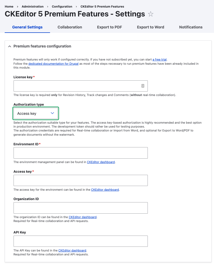Click password manager icon in License key field

[x=143, y=86]
